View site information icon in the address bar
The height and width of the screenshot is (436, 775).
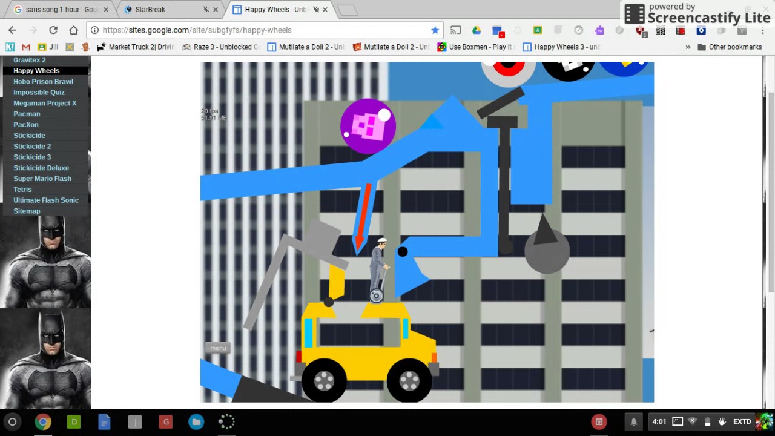pyautogui.click(x=94, y=30)
